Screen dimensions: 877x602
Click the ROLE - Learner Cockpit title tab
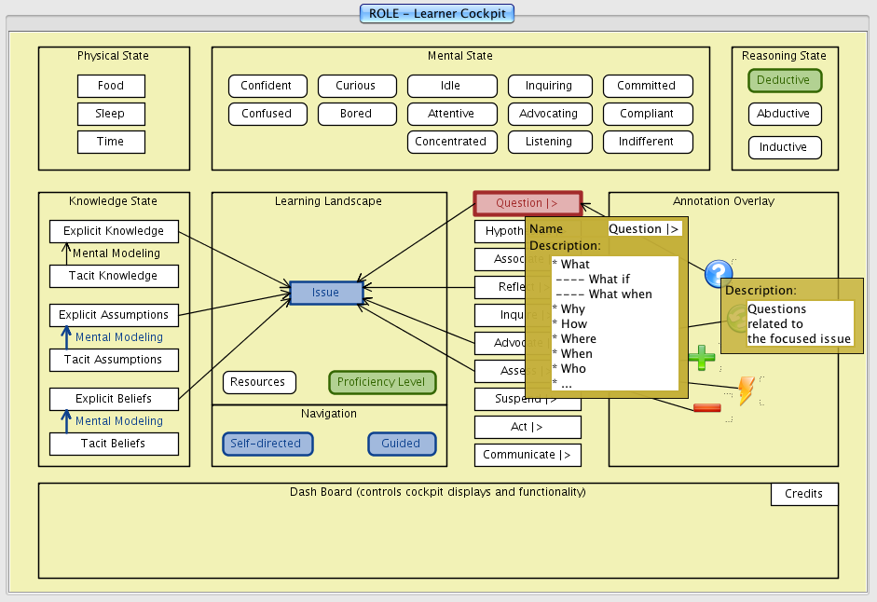tap(437, 14)
